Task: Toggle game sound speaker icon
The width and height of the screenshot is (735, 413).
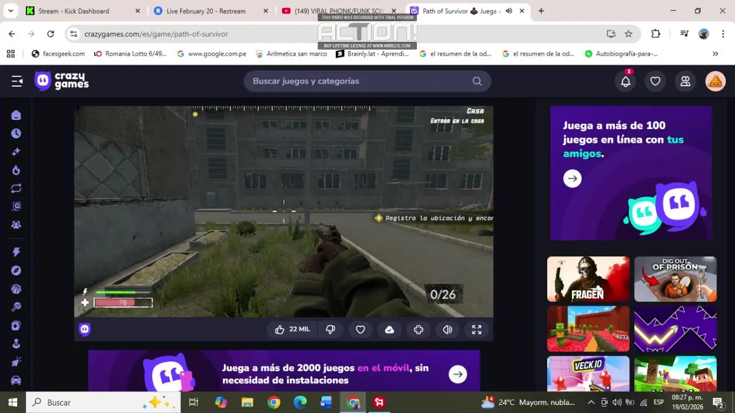Action: coord(447,329)
